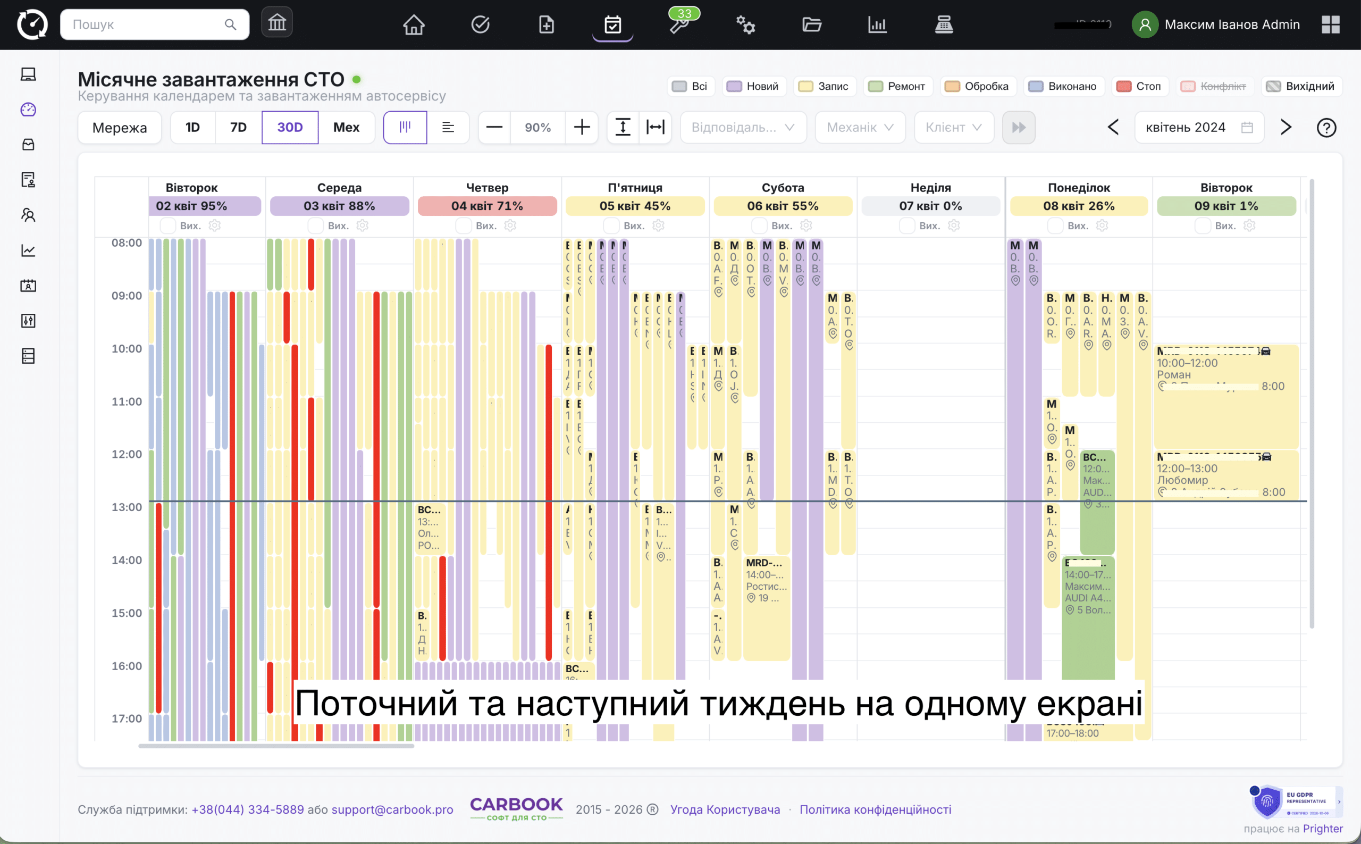This screenshot has width=1361, height=844.
Task: Toggle Вих. checkbox for 03 квіт
Action: coord(315,225)
